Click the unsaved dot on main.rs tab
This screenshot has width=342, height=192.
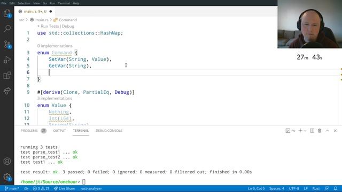(51, 11)
